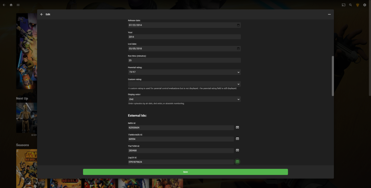
Task: Expand the Display order dropdown
Action: tap(184, 99)
